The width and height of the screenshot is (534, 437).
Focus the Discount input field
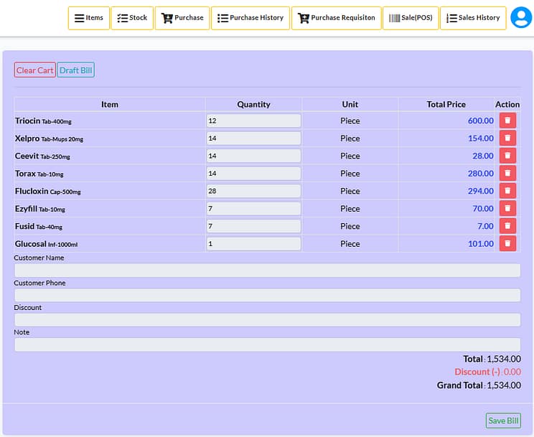pyautogui.click(x=267, y=320)
